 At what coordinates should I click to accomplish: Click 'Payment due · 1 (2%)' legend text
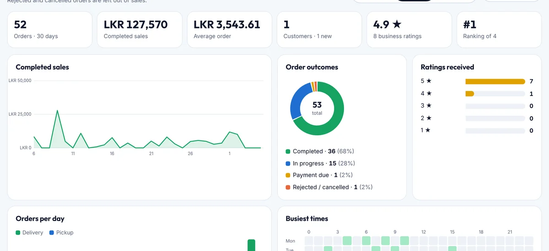(x=323, y=175)
